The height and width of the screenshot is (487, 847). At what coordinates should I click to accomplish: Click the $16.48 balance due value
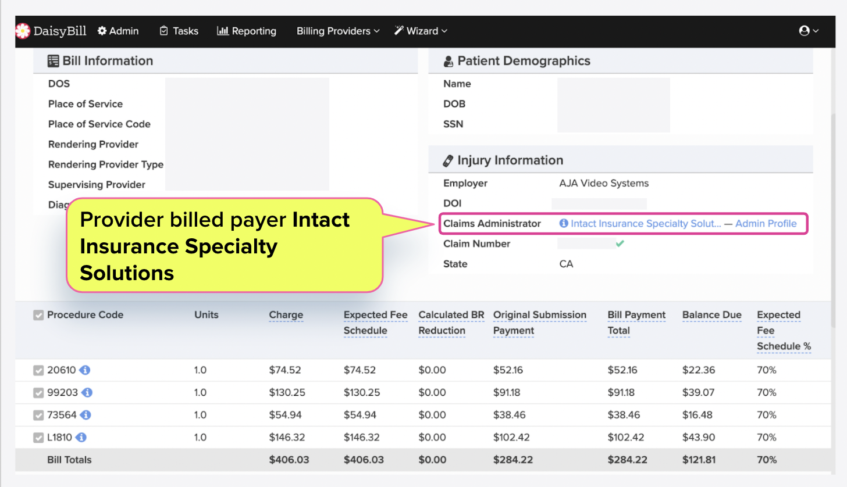(697, 415)
